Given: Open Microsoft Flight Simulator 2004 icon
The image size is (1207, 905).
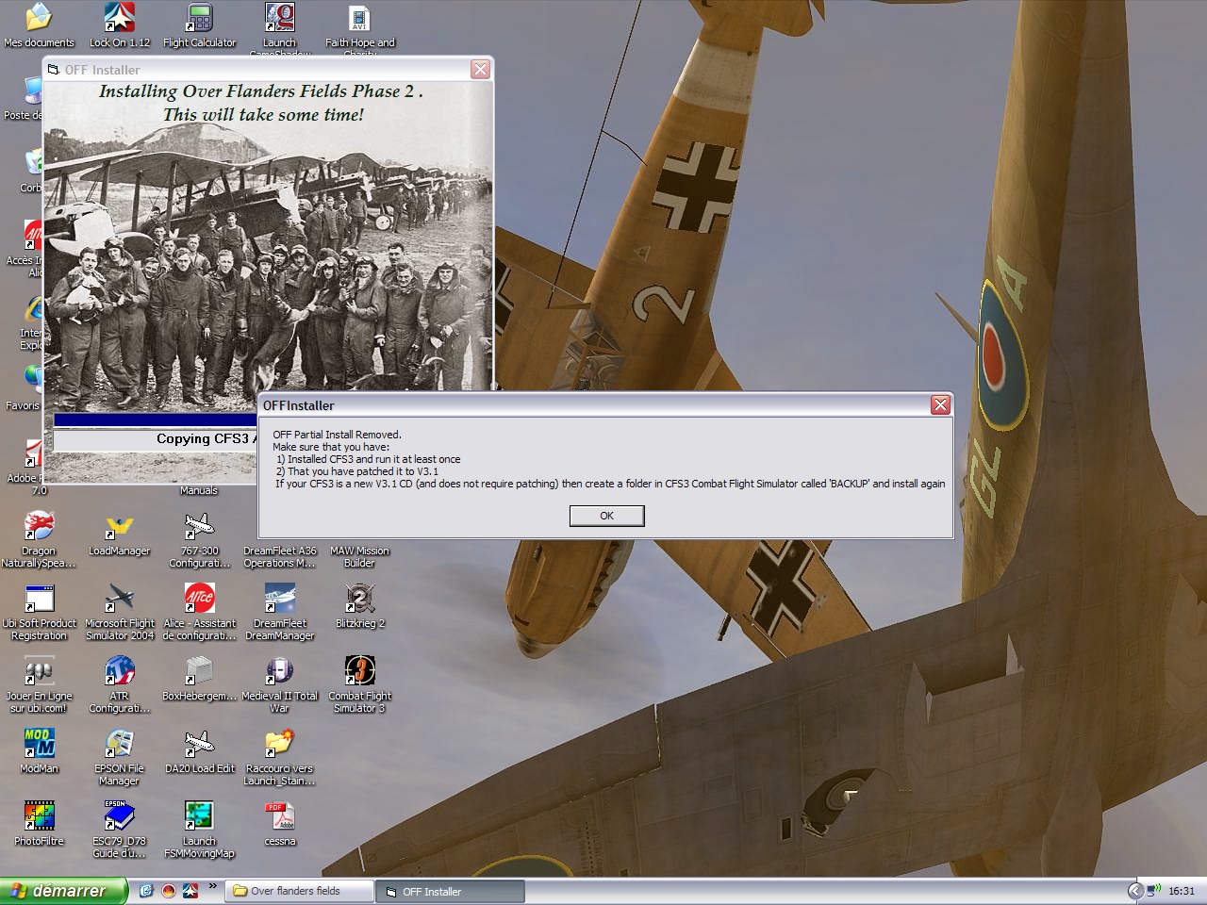Looking at the screenshot, I should (120, 599).
